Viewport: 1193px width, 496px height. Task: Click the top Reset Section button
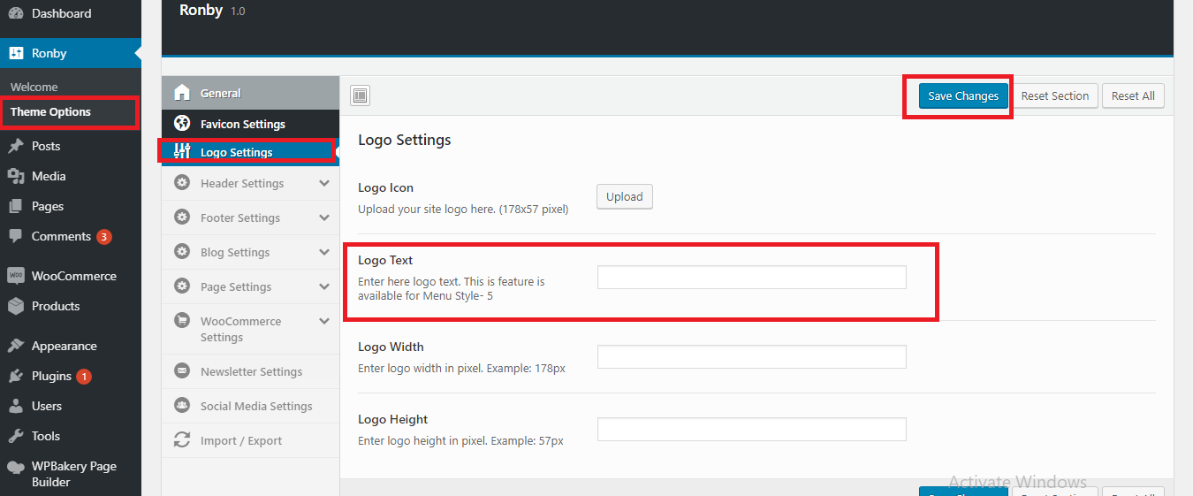click(x=1055, y=95)
